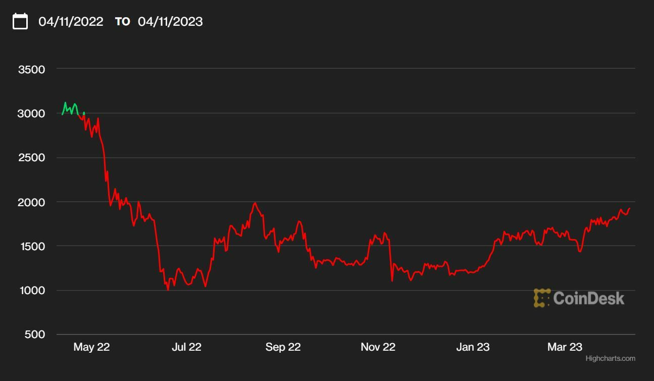This screenshot has width=654, height=381.
Task: Click the 500 y-axis label
Action: point(34,335)
